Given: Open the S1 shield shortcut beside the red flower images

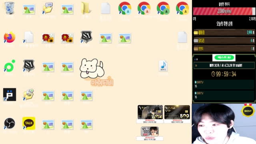Looking at the screenshot, I should pyautogui.click(x=86, y=37).
